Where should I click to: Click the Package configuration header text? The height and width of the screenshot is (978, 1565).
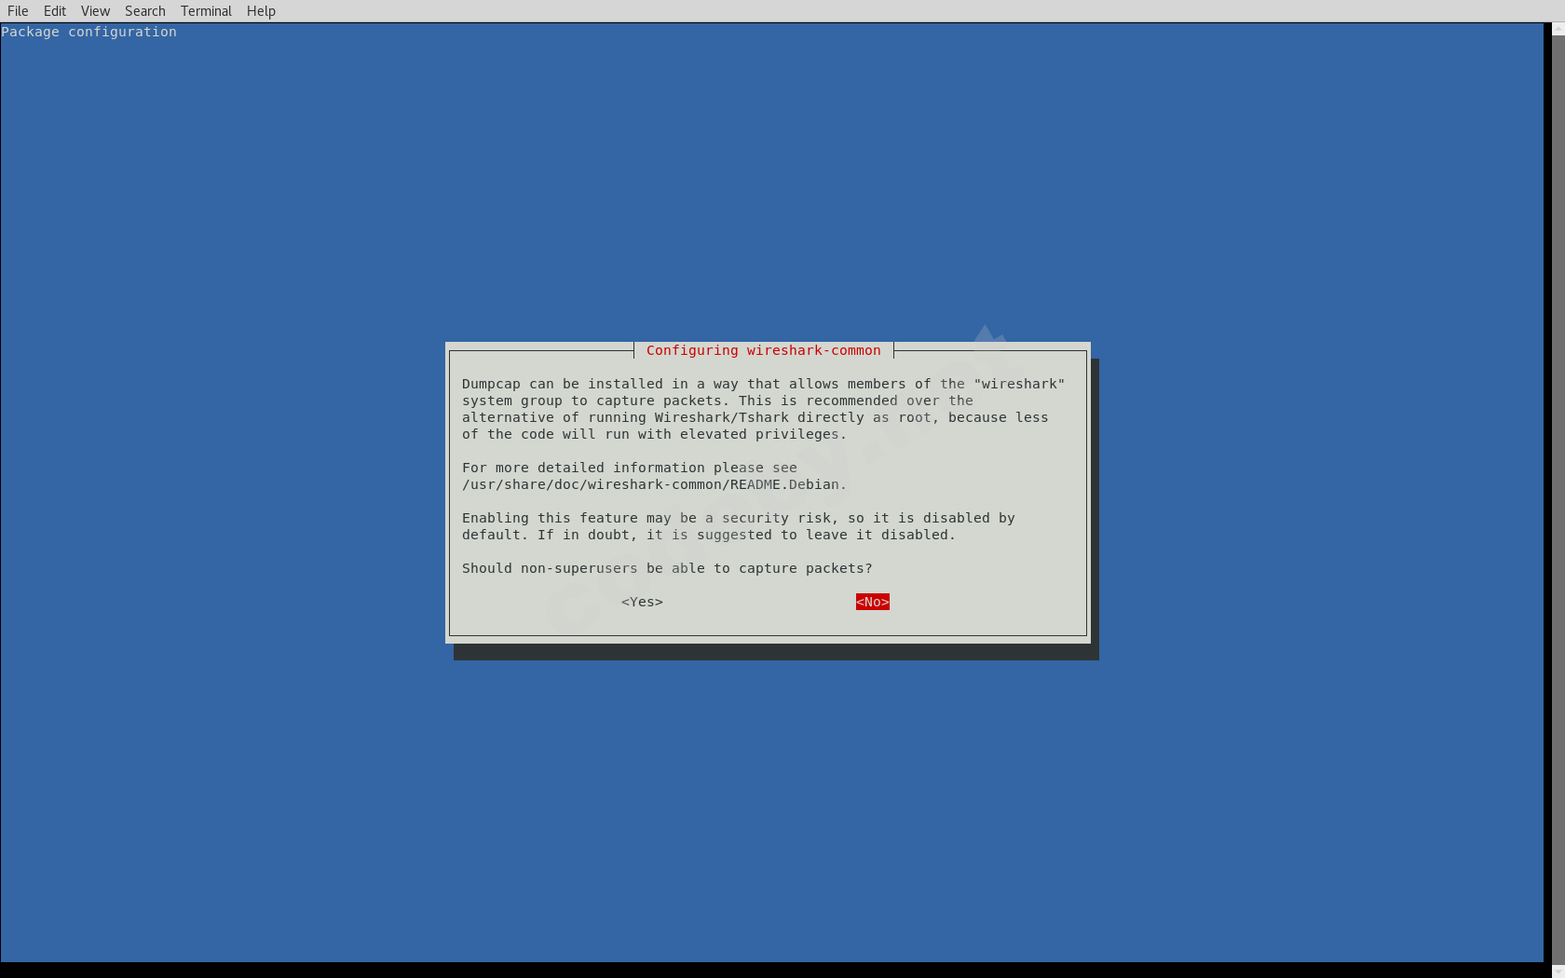(88, 31)
